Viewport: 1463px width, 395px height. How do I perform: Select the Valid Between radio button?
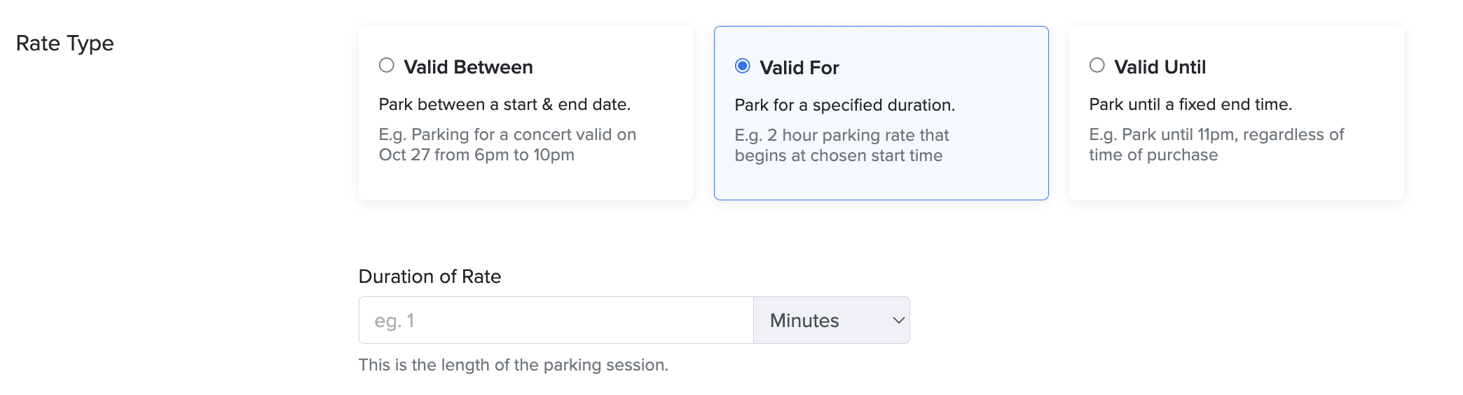[387, 66]
